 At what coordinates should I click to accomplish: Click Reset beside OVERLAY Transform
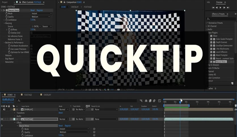pos(61,113)
